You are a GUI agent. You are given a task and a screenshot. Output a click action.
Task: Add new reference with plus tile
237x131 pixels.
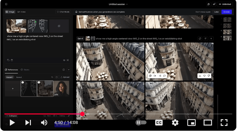click(x=13, y=89)
